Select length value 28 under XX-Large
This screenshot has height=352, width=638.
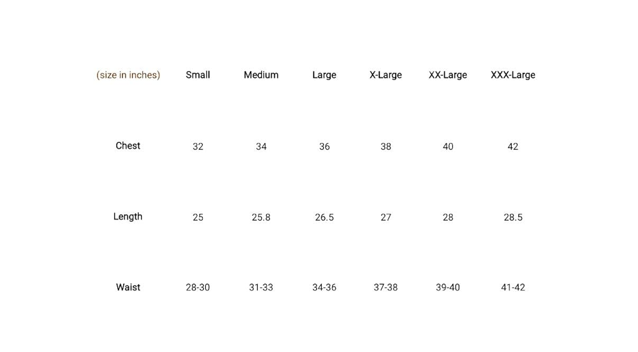(x=448, y=217)
